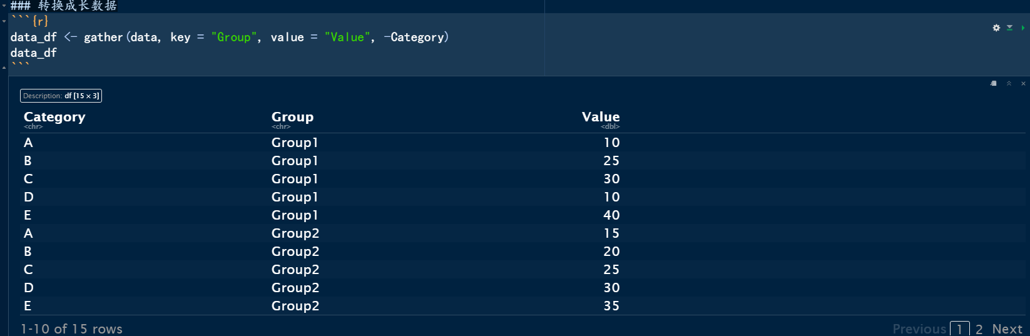Click Group1 cell in row B
This screenshot has height=336, width=1030.
click(x=295, y=161)
